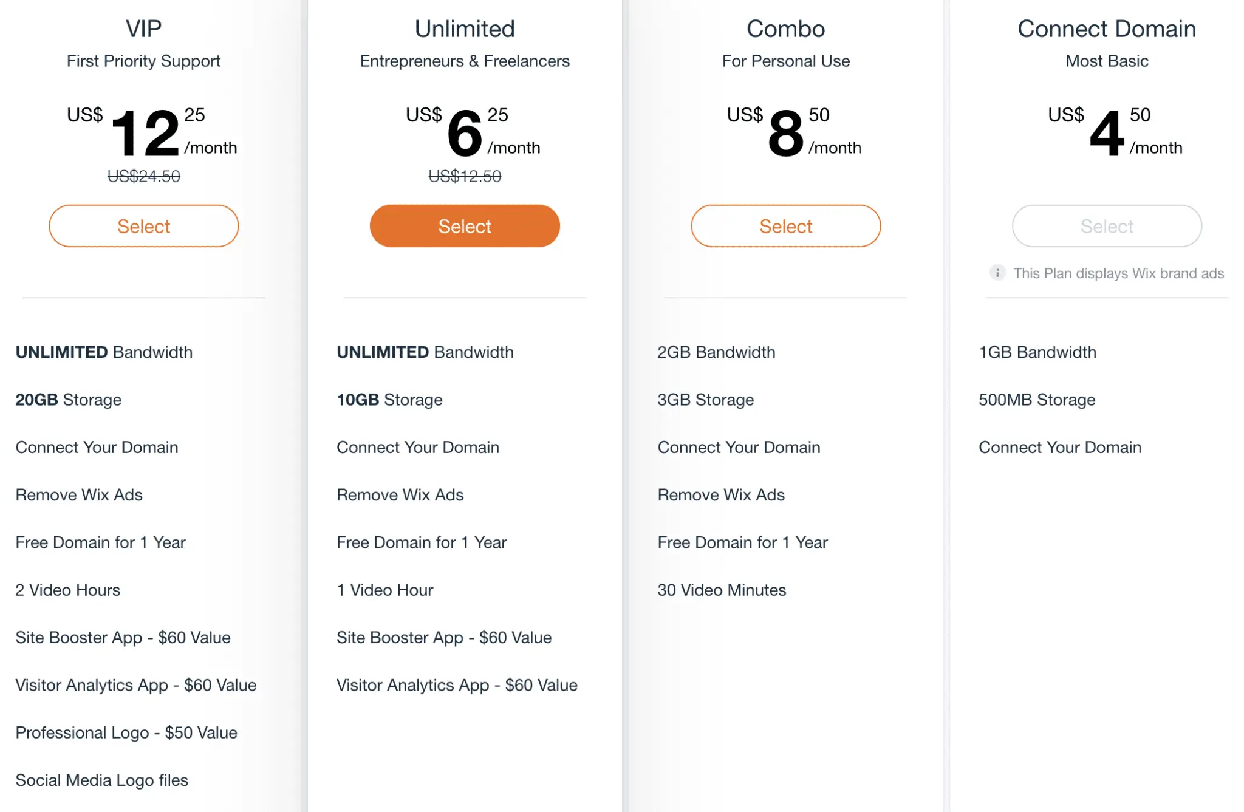Image resolution: width=1244 pixels, height=812 pixels.
Task: Select the VIP plan
Action: point(144,226)
